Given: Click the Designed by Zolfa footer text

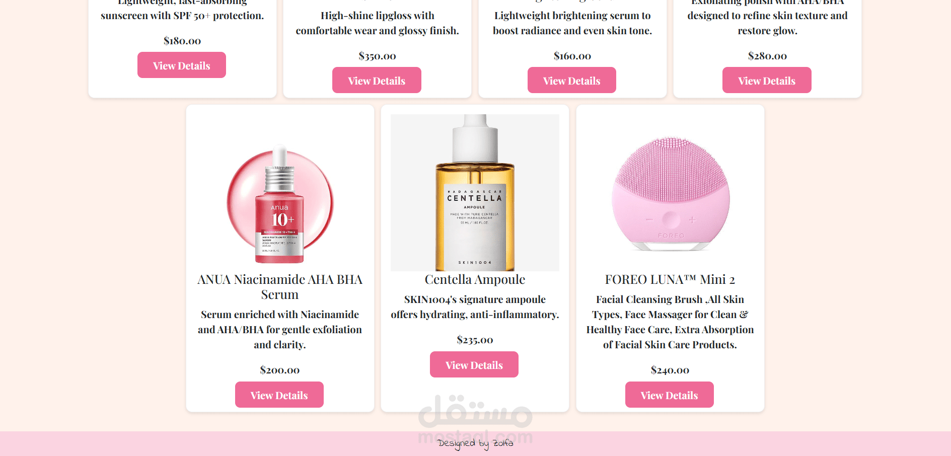Looking at the screenshot, I should pyautogui.click(x=475, y=443).
